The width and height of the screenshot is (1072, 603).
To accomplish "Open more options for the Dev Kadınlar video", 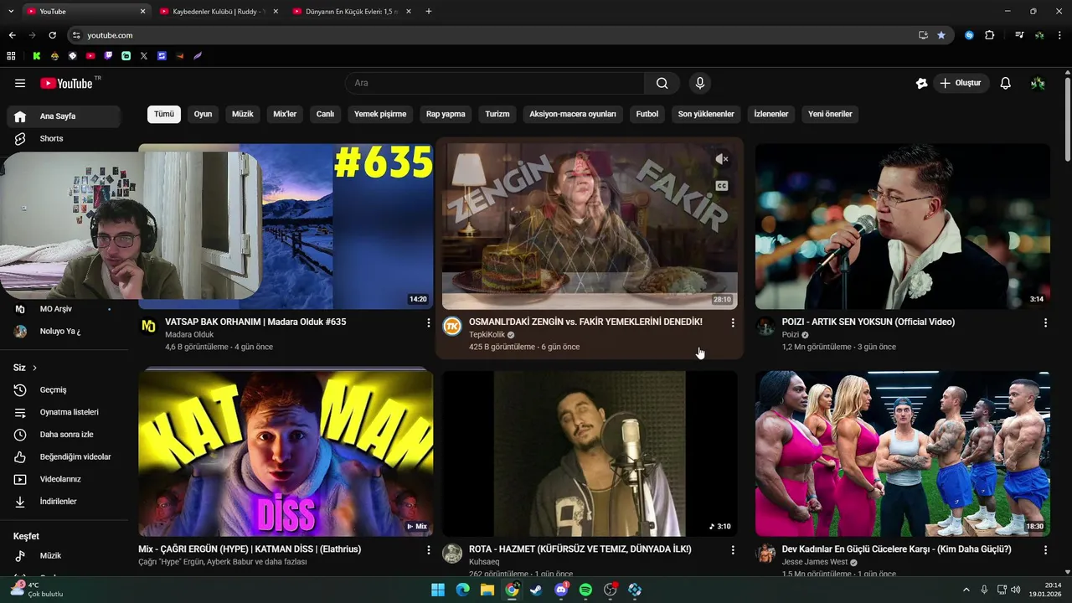I will click(x=1045, y=550).
